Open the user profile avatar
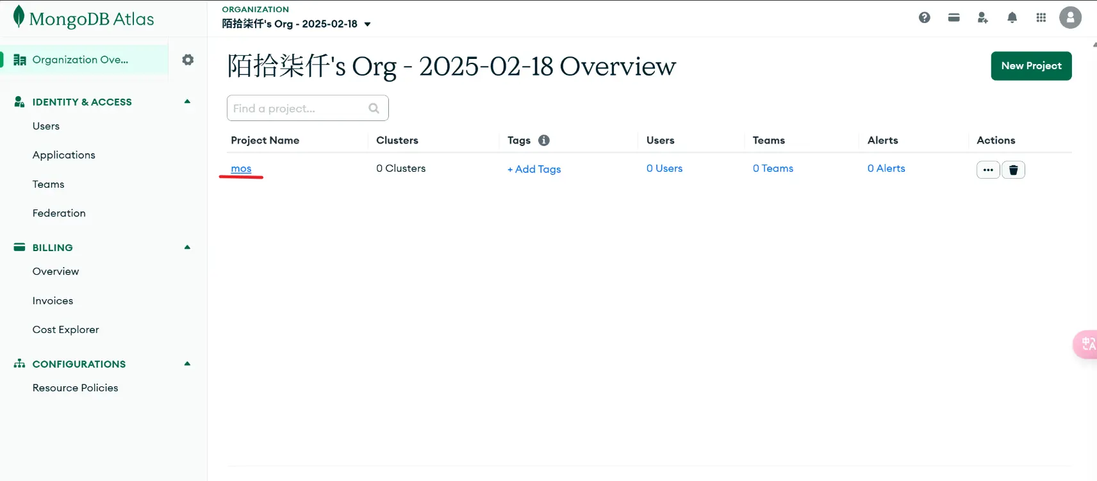Viewport: 1097px width, 481px height. click(x=1070, y=18)
